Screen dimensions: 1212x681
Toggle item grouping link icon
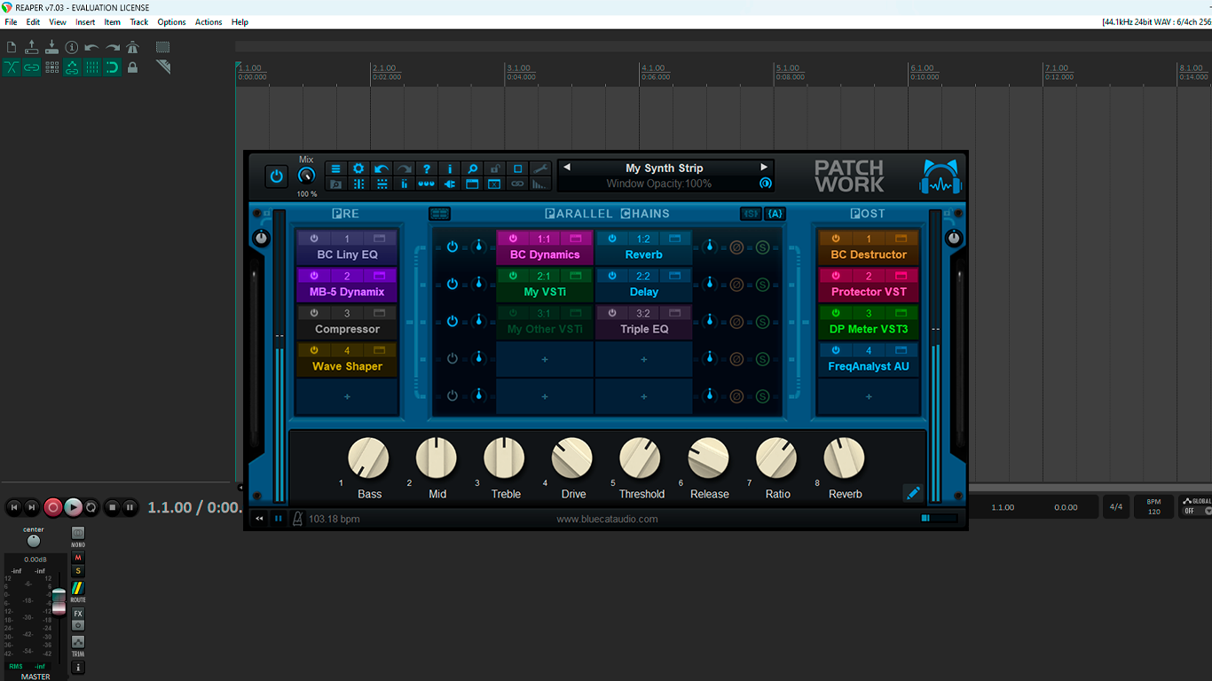(32, 67)
